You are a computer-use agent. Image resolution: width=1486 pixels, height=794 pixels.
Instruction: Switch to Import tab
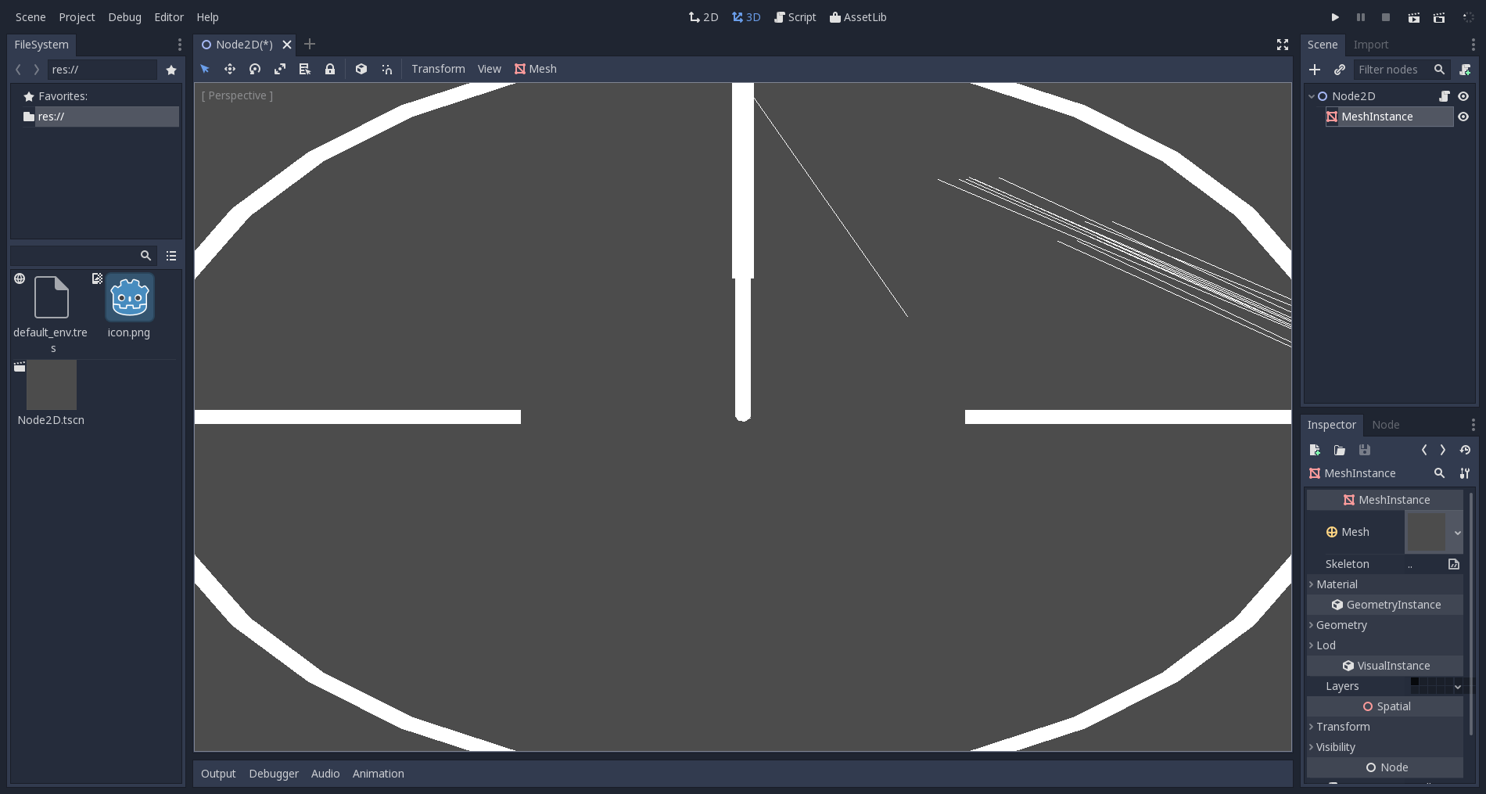click(1371, 45)
